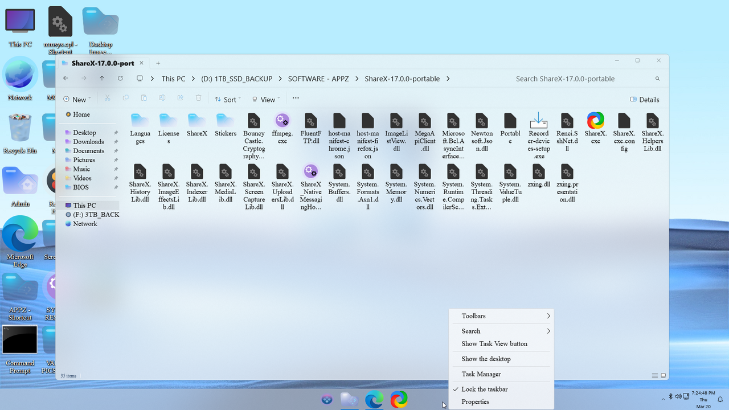Open the Sort dropdown
Screen dimensions: 729x410
pyautogui.click(x=227, y=99)
